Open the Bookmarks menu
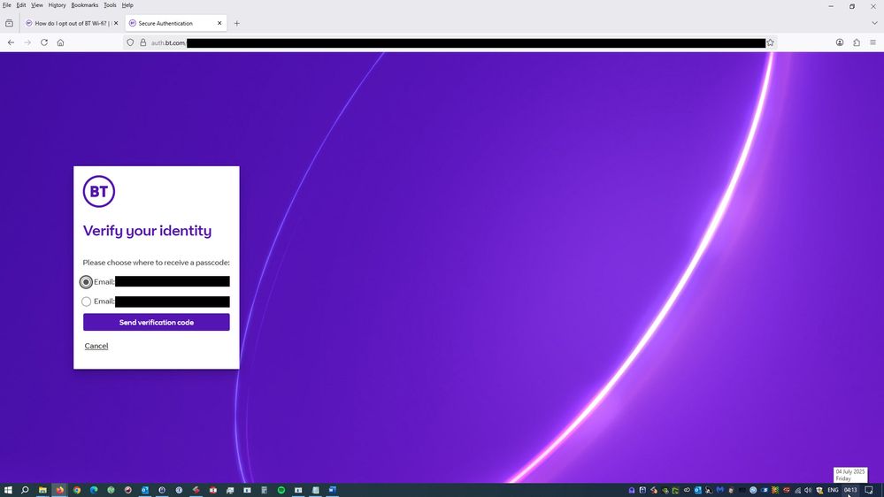 pos(84,5)
